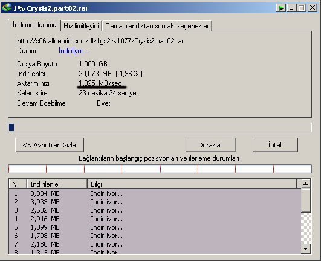Click the 1,000 GB file size value
Viewport: 321px width, 261px height.
[93, 64]
